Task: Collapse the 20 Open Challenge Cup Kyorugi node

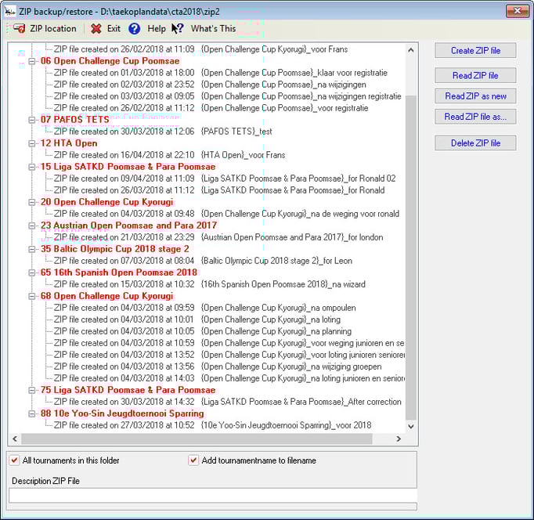Action: coord(32,202)
